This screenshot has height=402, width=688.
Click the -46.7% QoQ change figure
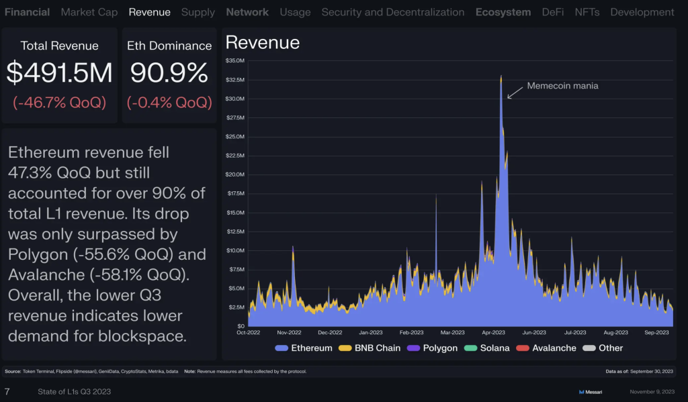(59, 103)
